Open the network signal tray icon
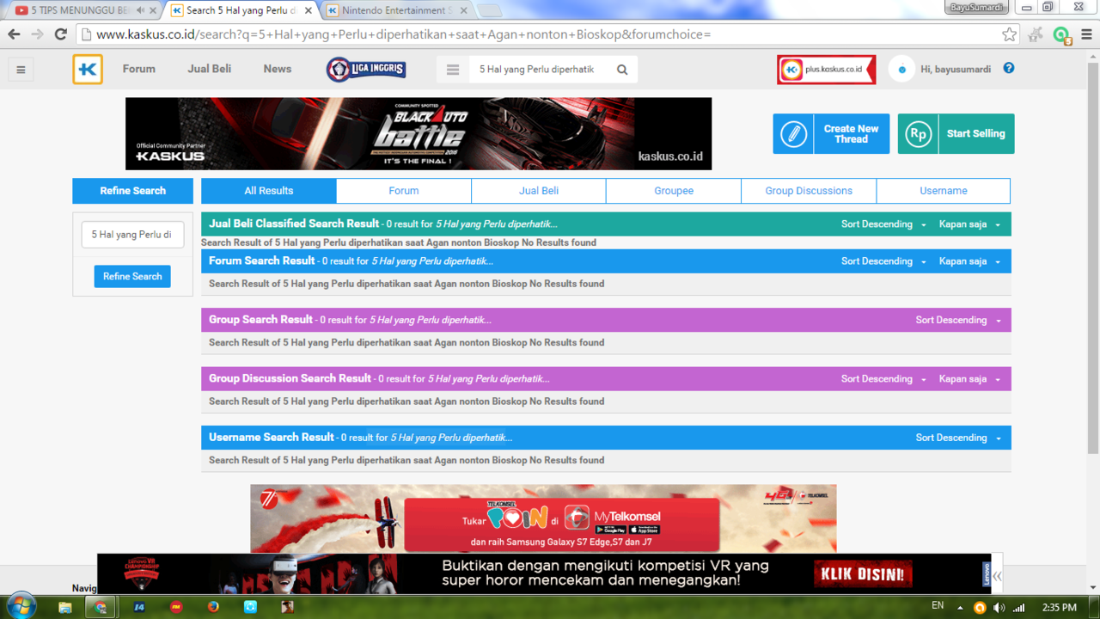This screenshot has width=1100, height=619. coord(1019,608)
